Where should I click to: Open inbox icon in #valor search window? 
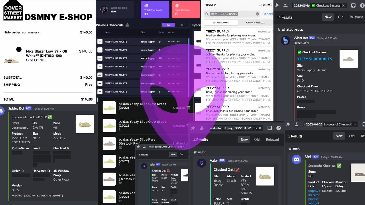point(269,128)
